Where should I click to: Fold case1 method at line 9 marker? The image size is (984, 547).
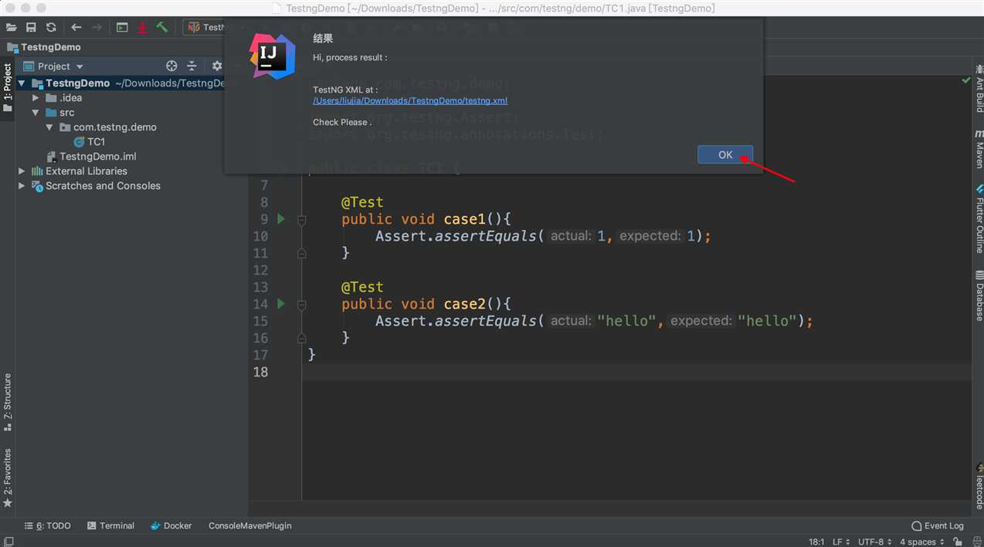click(x=302, y=219)
